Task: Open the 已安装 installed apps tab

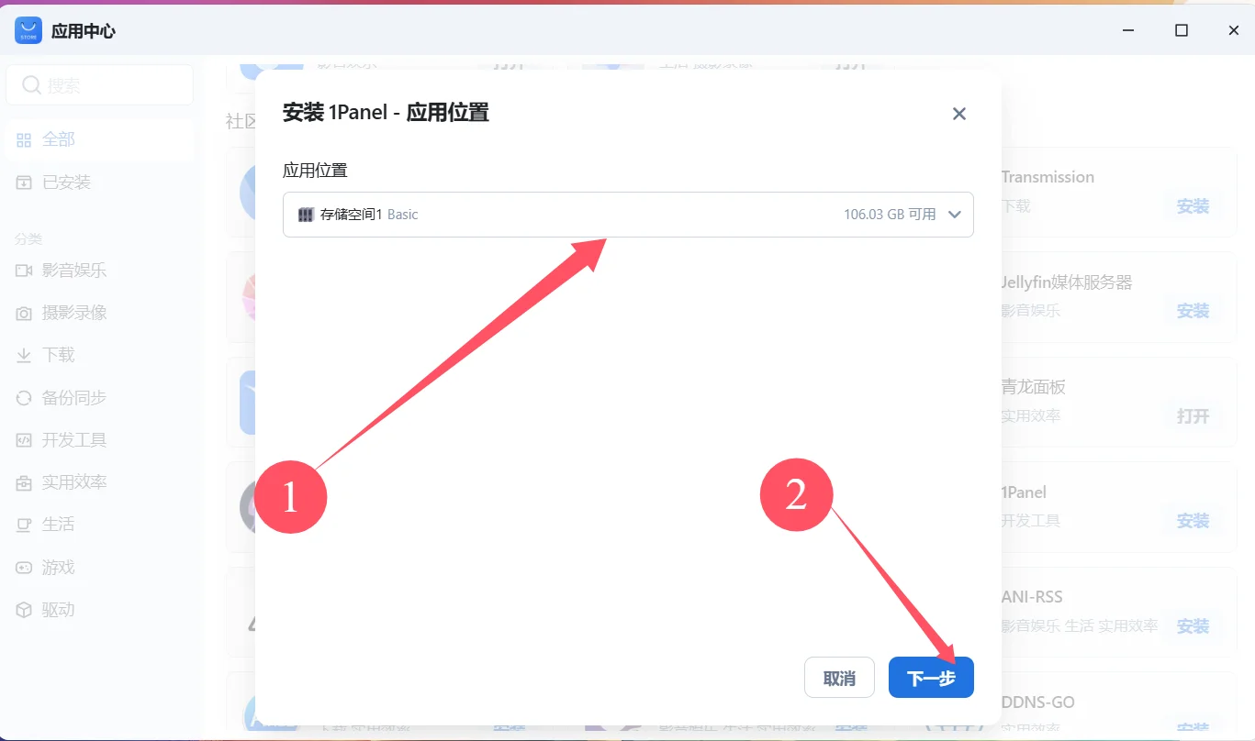Action: [66, 182]
